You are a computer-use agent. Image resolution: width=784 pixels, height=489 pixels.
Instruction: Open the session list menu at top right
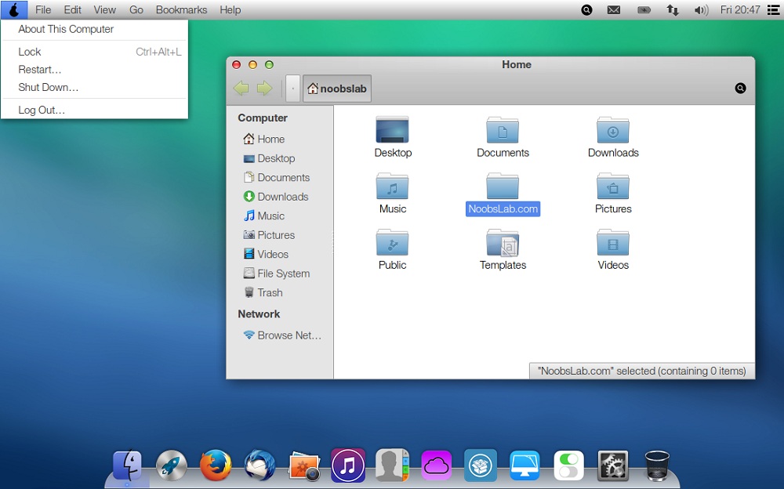(x=773, y=10)
